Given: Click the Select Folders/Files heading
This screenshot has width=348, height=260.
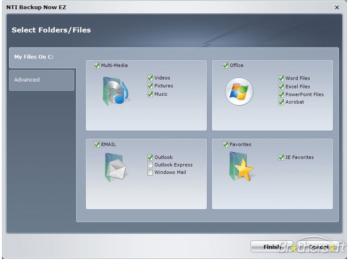Looking at the screenshot, I should 51,30.
